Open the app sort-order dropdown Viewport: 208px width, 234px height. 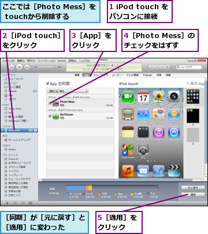[68, 91]
